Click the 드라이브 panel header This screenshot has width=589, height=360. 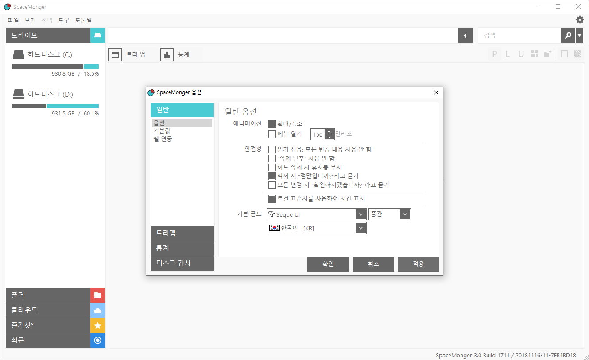pos(48,35)
